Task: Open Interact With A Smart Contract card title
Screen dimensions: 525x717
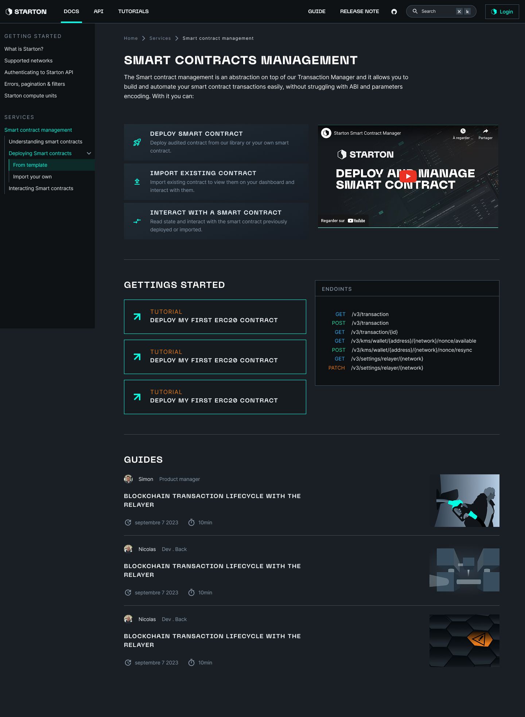Action: (216, 213)
